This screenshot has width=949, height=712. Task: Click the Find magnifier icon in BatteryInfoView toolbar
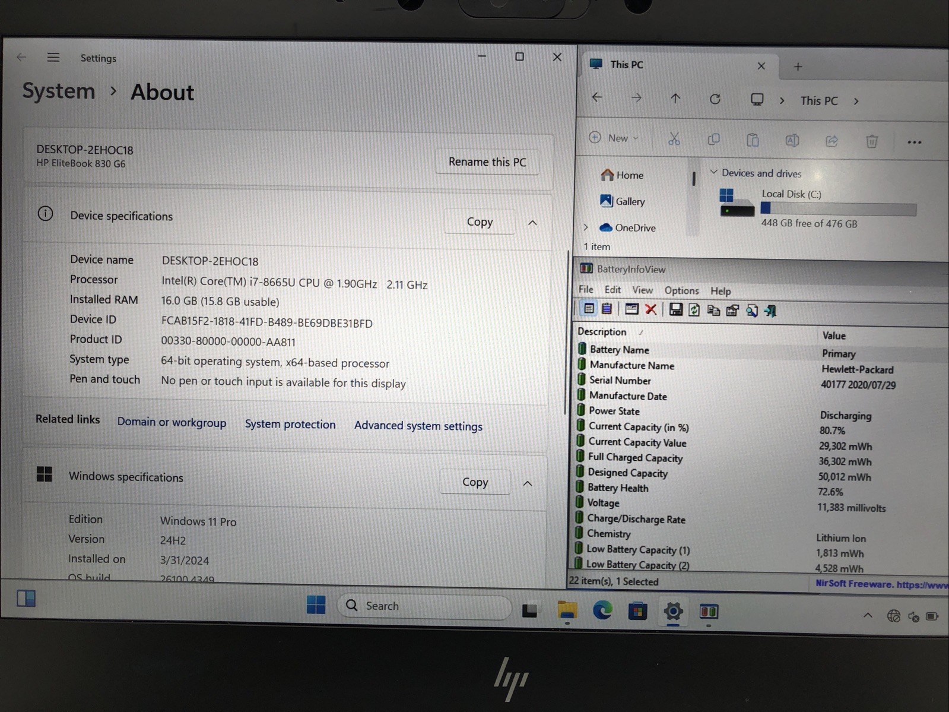click(751, 311)
